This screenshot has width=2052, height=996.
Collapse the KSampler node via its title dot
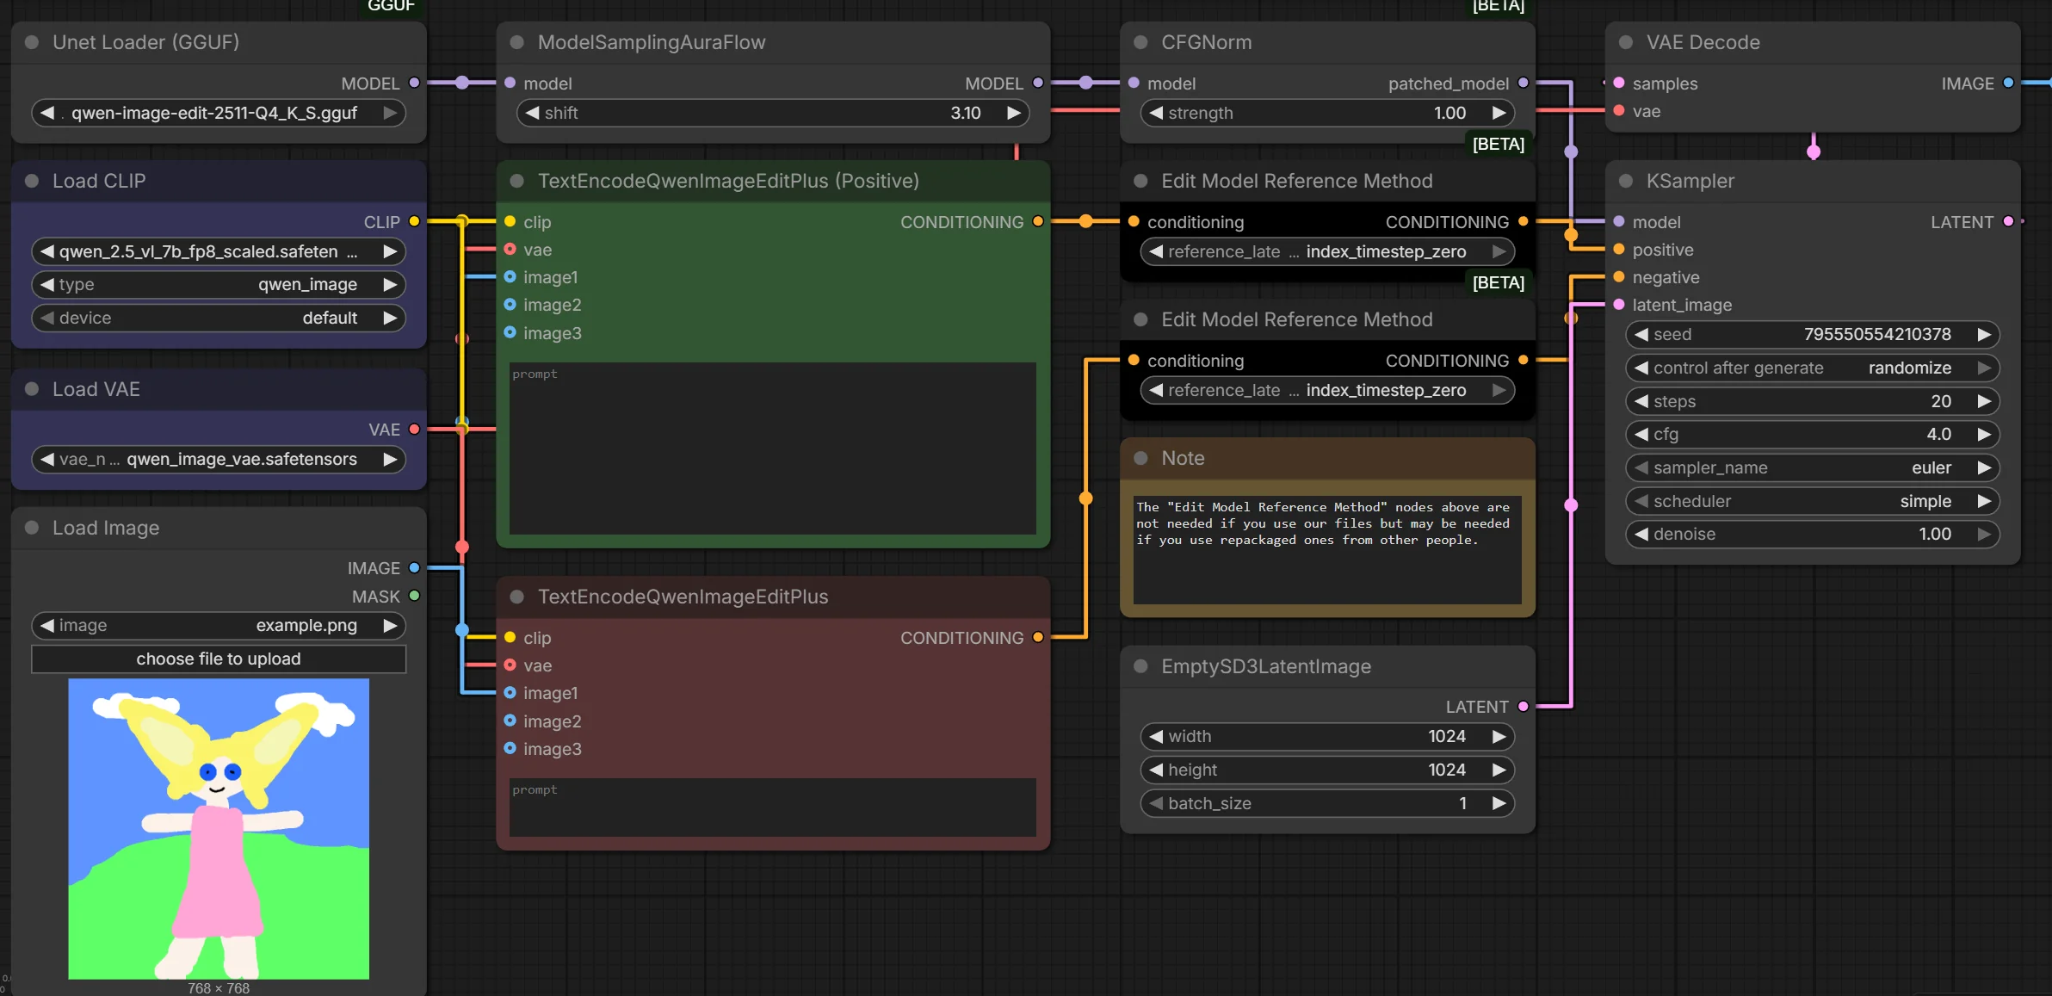1625,181
